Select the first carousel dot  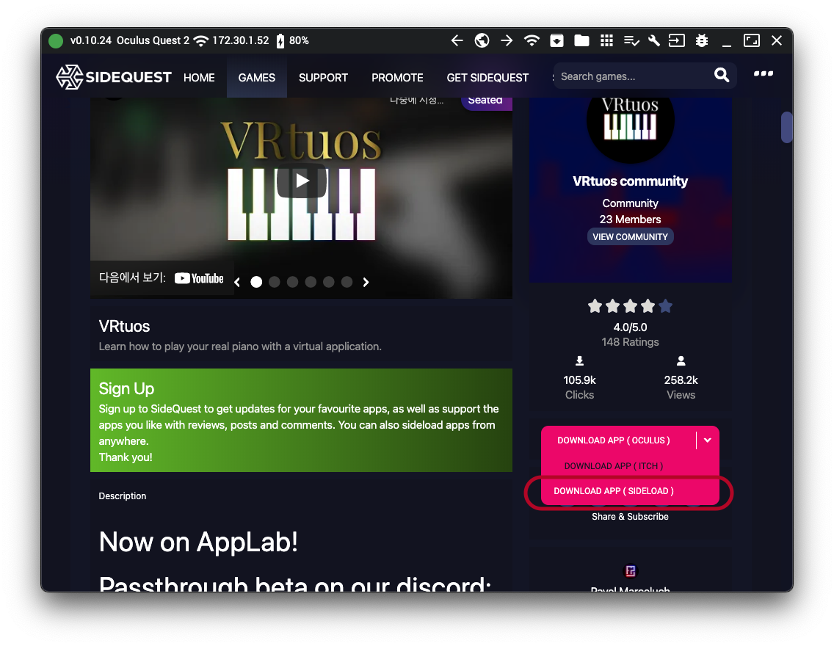click(256, 283)
